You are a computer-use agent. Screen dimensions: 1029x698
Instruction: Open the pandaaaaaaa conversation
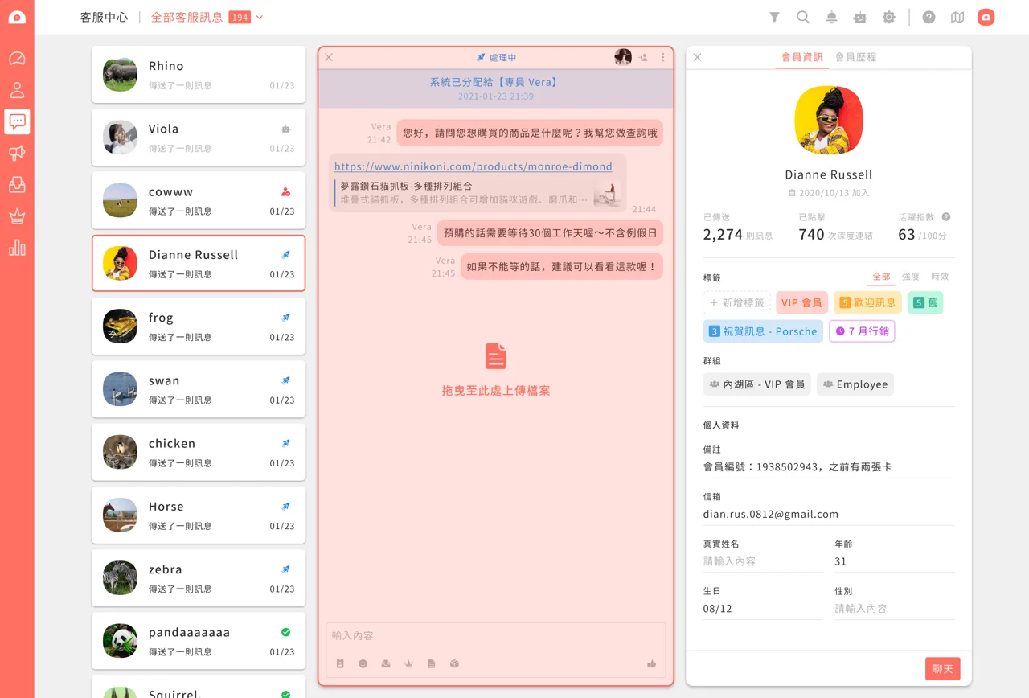tap(199, 641)
